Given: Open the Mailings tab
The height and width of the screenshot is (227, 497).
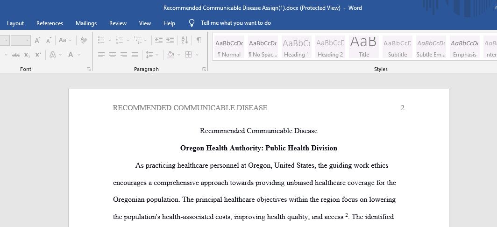Looking at the screenshot, I should (x=86, y=23).
